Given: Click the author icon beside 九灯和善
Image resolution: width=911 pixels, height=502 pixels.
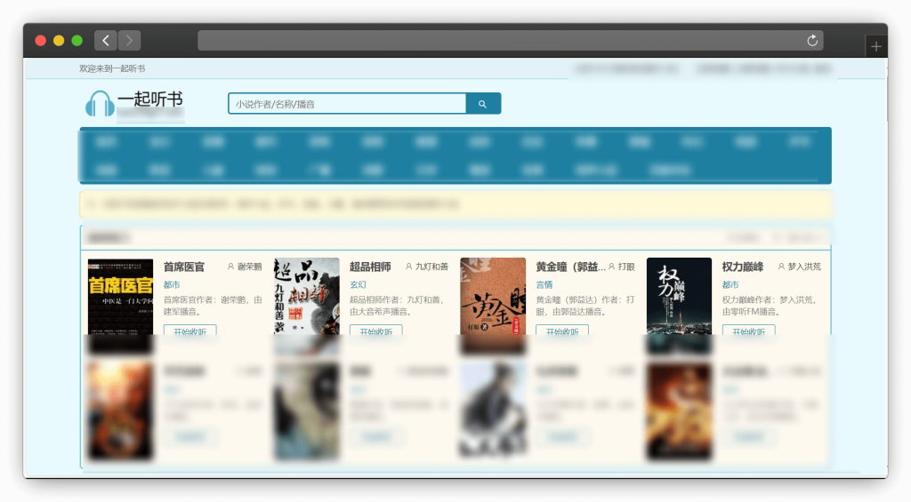Looking at the screenshot, I should tap(409, 267).
